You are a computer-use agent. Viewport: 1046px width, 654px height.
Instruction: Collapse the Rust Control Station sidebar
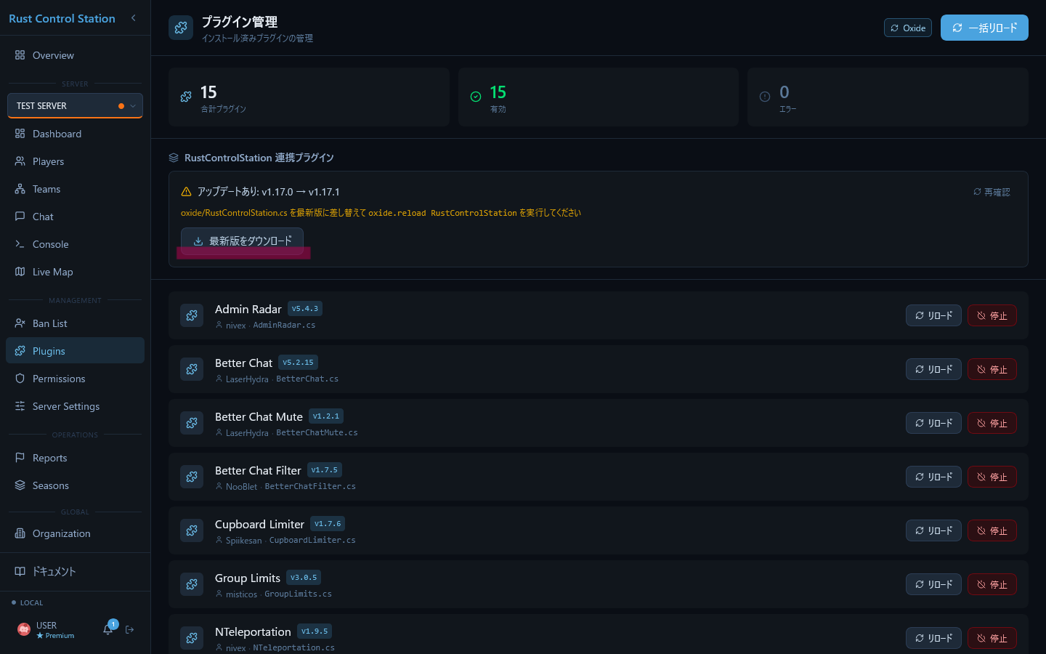coord(133,18)
